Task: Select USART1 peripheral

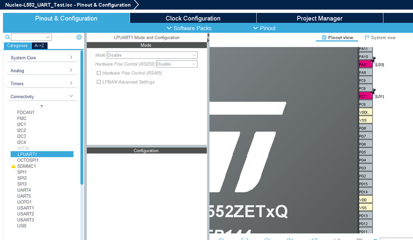Action: (25, 208)
